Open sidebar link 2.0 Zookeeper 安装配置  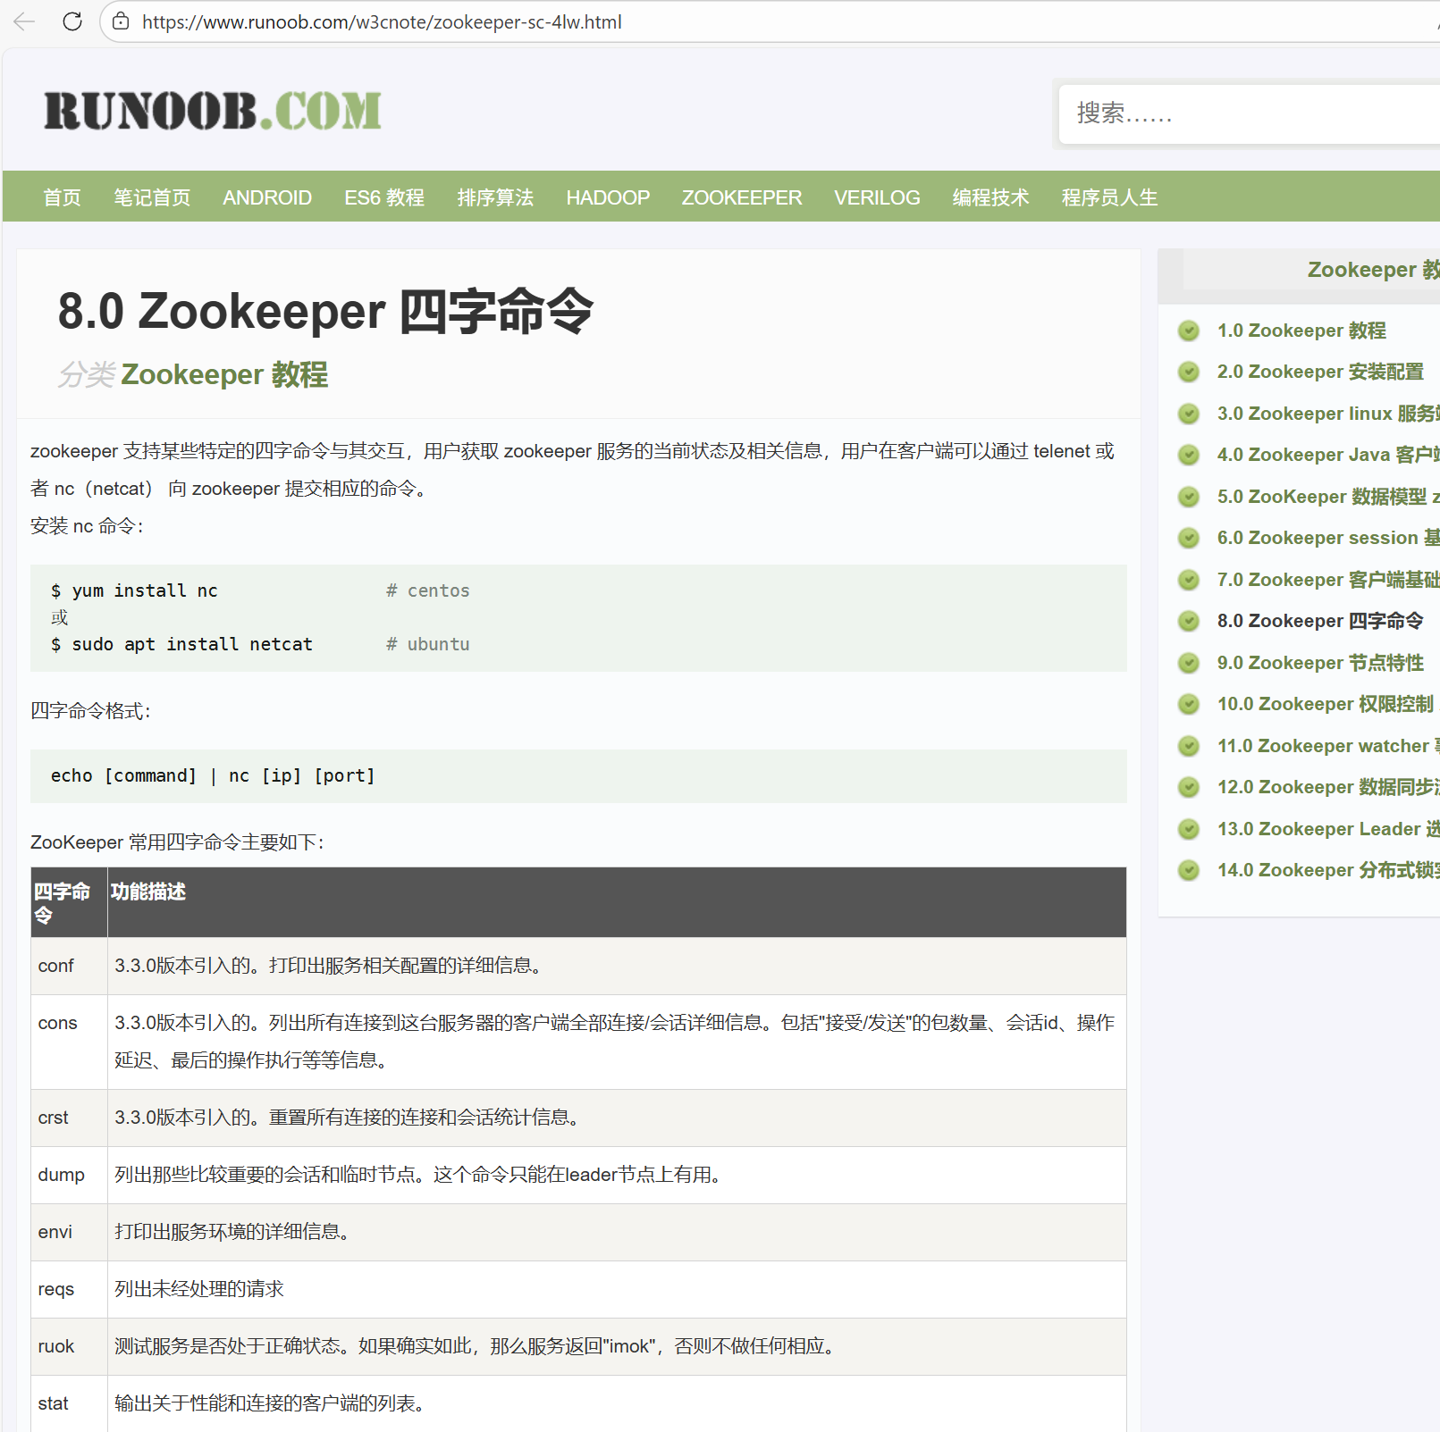point(1320,372)
